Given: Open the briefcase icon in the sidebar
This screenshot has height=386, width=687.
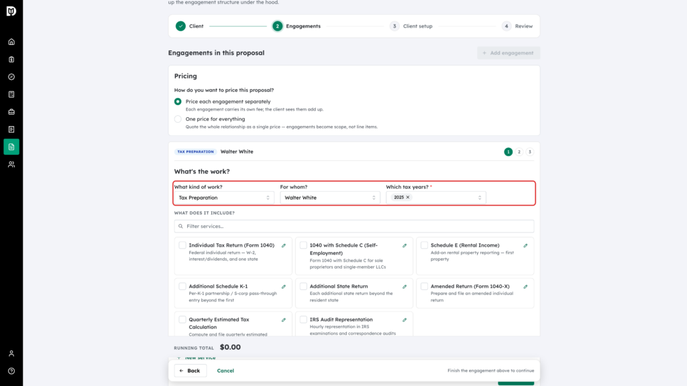Looking at the screenshot, I should click(11, 112).
